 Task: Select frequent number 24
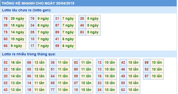point(100,90)
